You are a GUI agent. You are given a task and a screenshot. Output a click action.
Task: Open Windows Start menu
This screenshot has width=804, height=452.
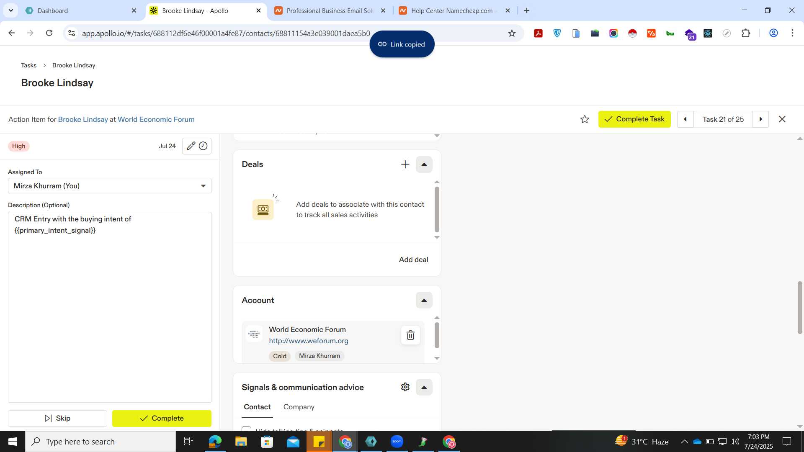click(13, 442)
